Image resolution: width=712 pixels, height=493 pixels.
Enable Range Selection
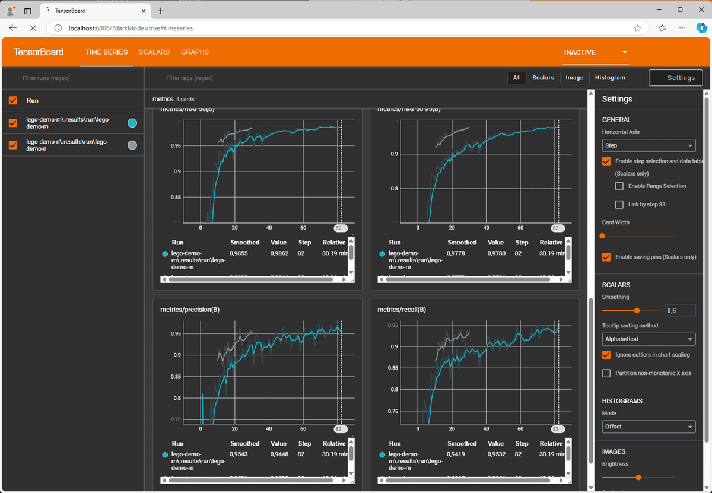[619, 186]
